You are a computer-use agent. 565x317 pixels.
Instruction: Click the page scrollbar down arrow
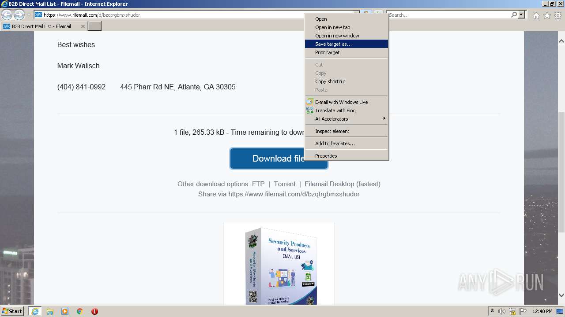[561, 296]
